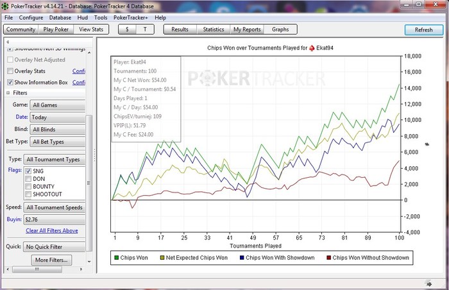
Task: Click the blue Chips Won With Showdown swatch
Action: tap(242, 258)
